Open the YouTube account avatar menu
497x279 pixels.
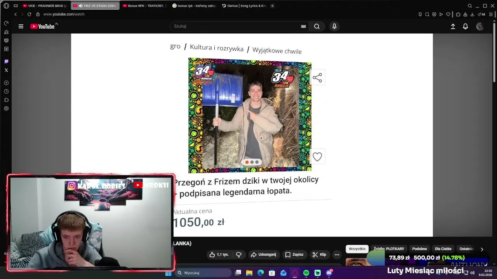coord(480,26)
